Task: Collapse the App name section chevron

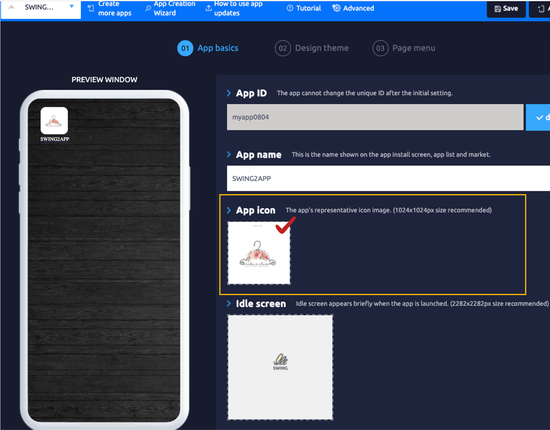Action: point(229,154)
